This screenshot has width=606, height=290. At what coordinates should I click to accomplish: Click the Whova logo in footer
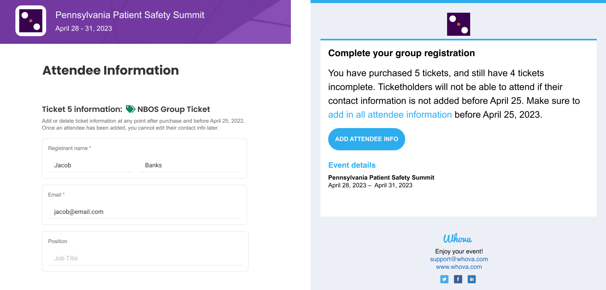point(457,238)
